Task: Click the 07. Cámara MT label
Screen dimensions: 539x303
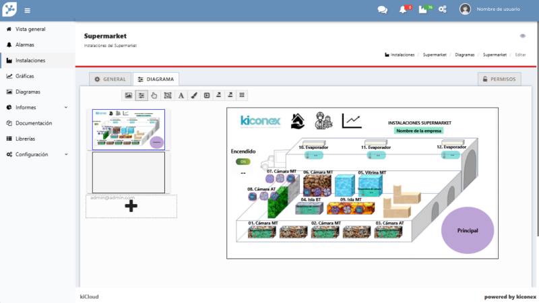Action: click(x=281, y=171)
